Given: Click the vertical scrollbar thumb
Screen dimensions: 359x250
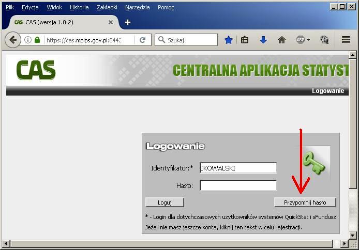Looking at the screenshot, I should pyautogui.click(x=352, y=123).
